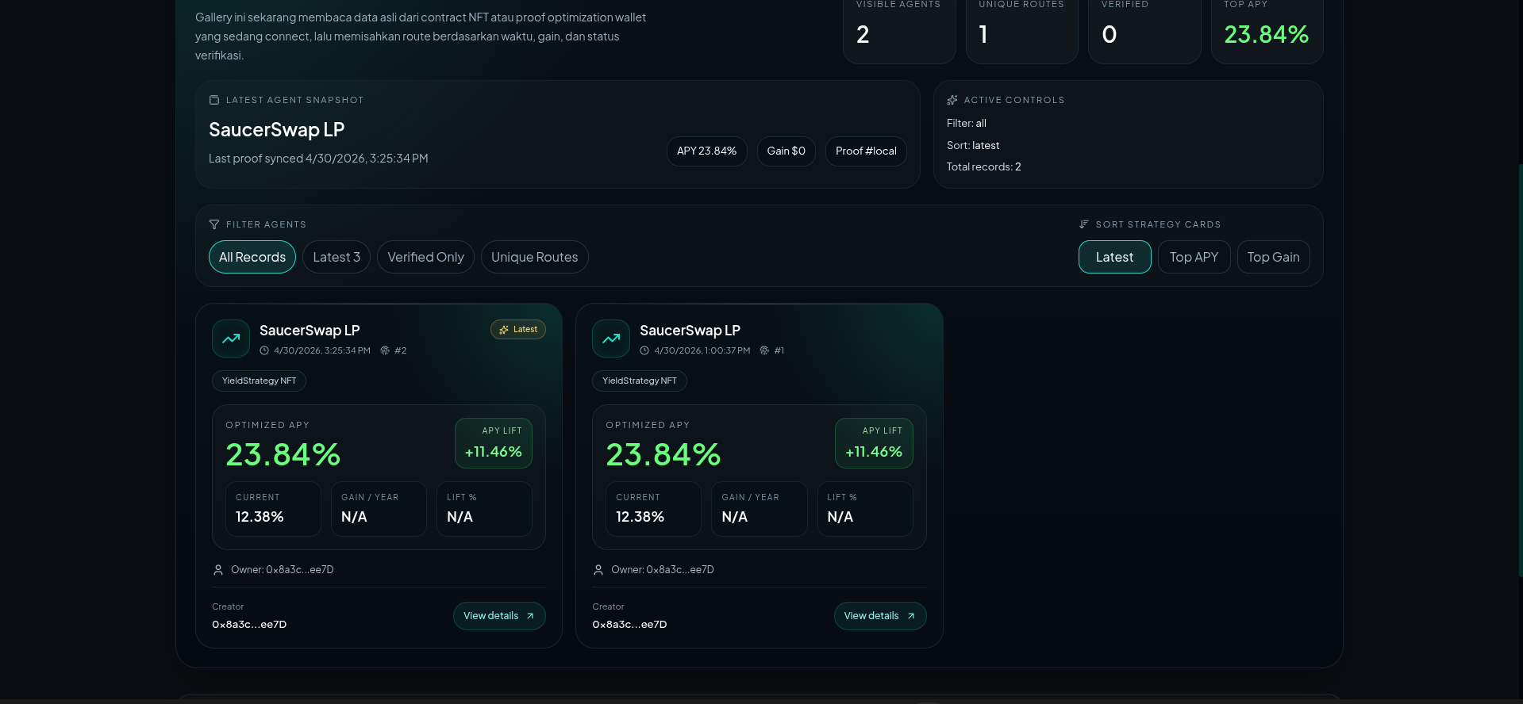Click clock icon on the #2 card timestamp
Viewport: 1523px width, 704px height.
(x=264, y=350)
